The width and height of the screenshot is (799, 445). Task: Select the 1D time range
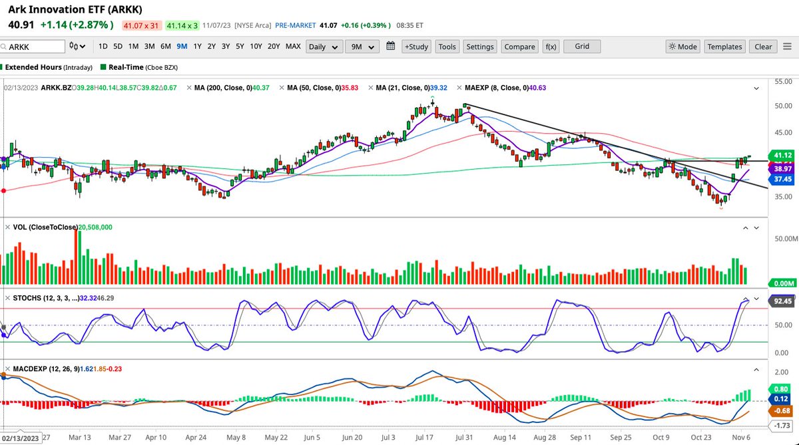pos(103,47)
